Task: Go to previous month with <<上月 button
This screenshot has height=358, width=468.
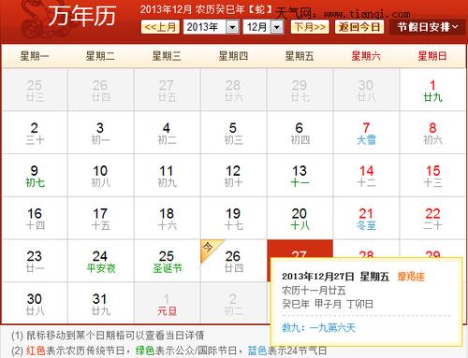Action: tap(160, 27)
